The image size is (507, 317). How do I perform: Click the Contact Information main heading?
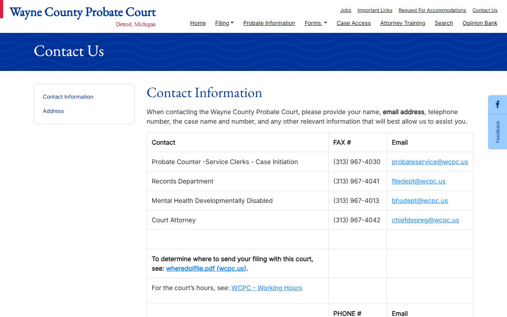coord(204,92)
